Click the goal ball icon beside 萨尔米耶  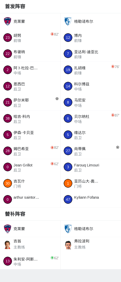(57, 98)
